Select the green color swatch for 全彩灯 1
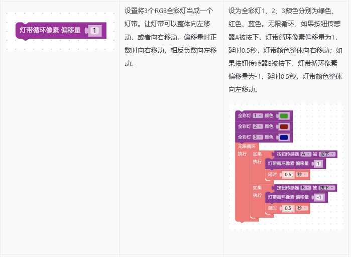This screenshot has width=351, height=257. 284,116
